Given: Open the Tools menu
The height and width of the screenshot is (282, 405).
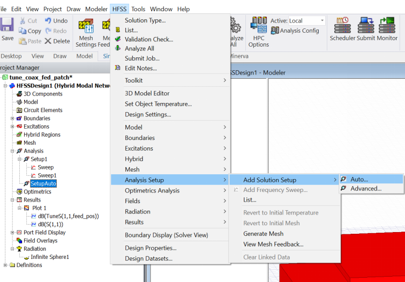Looking at the screenshot, I should tap(138, 9).
